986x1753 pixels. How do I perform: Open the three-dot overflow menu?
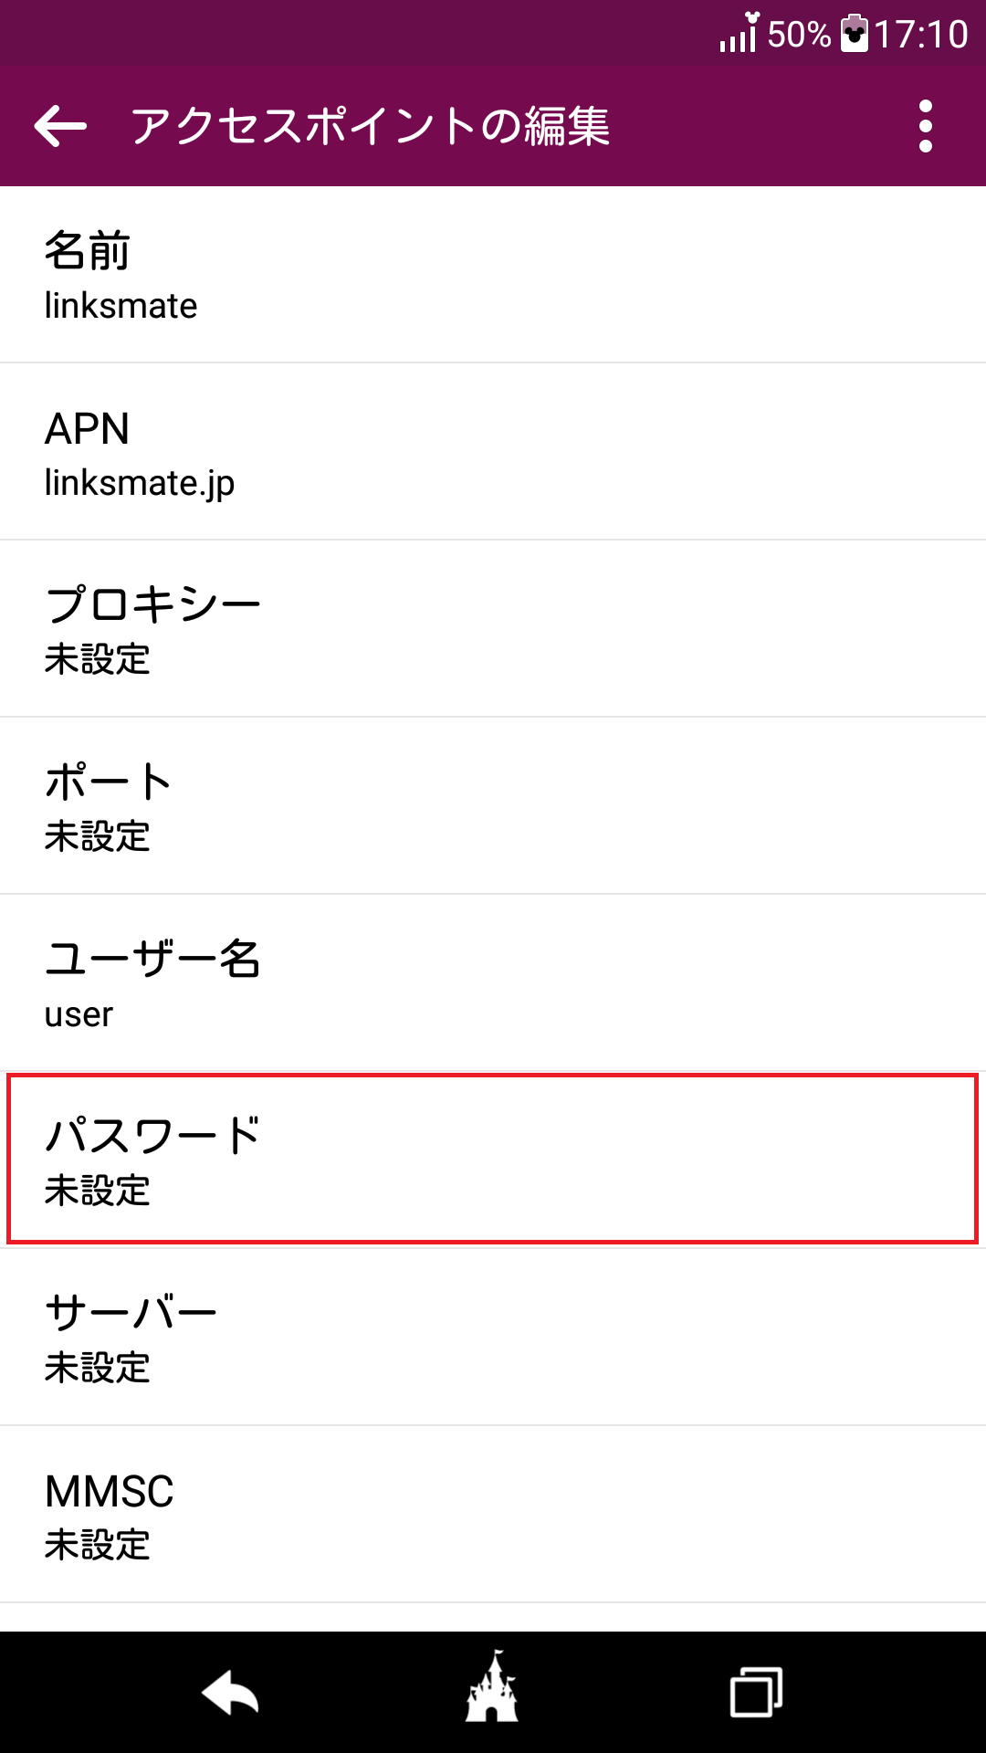click(x=925, y=126)
